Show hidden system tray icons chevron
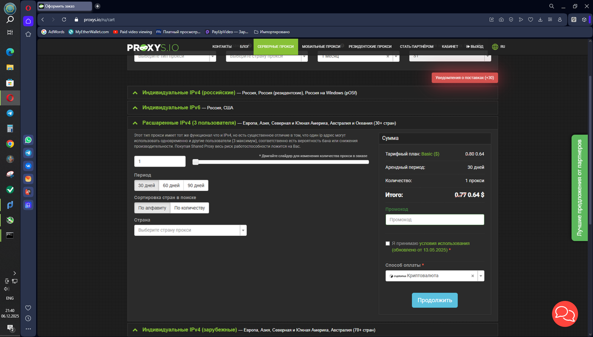 tap(14, 273)
